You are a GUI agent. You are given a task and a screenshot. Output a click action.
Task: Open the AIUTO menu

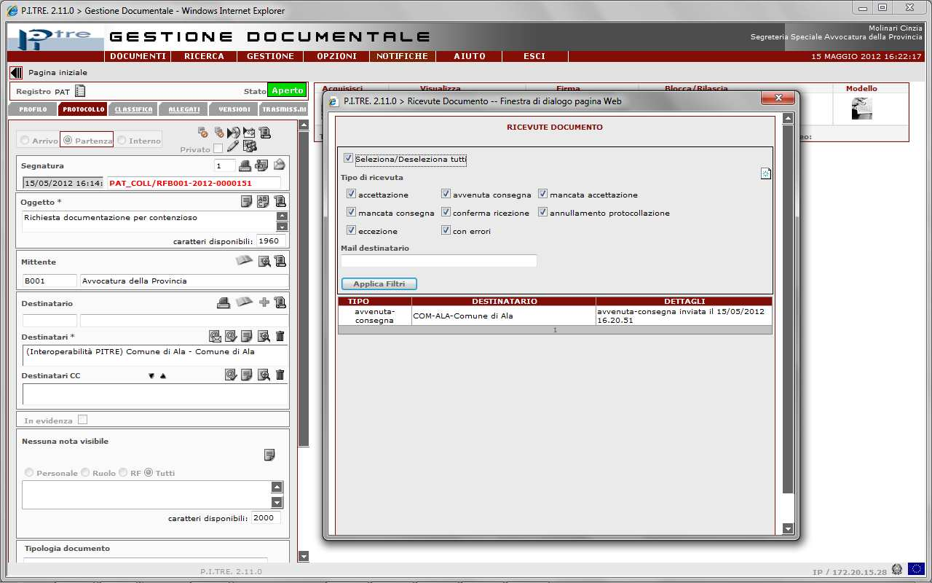click(x=469, y=56)
